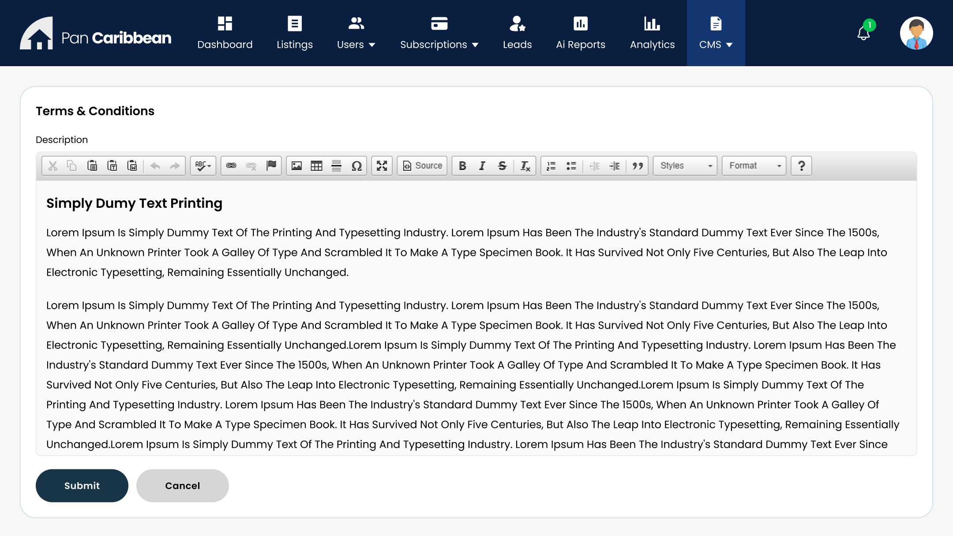This screenshot has height=536, width=953.
Task: Toggle block quote formatting
Action: [638, 166]
